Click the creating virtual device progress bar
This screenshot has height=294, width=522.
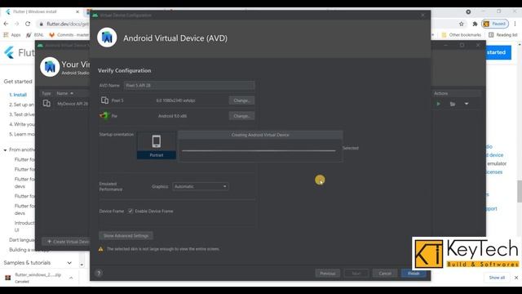(x=259, y=150)
